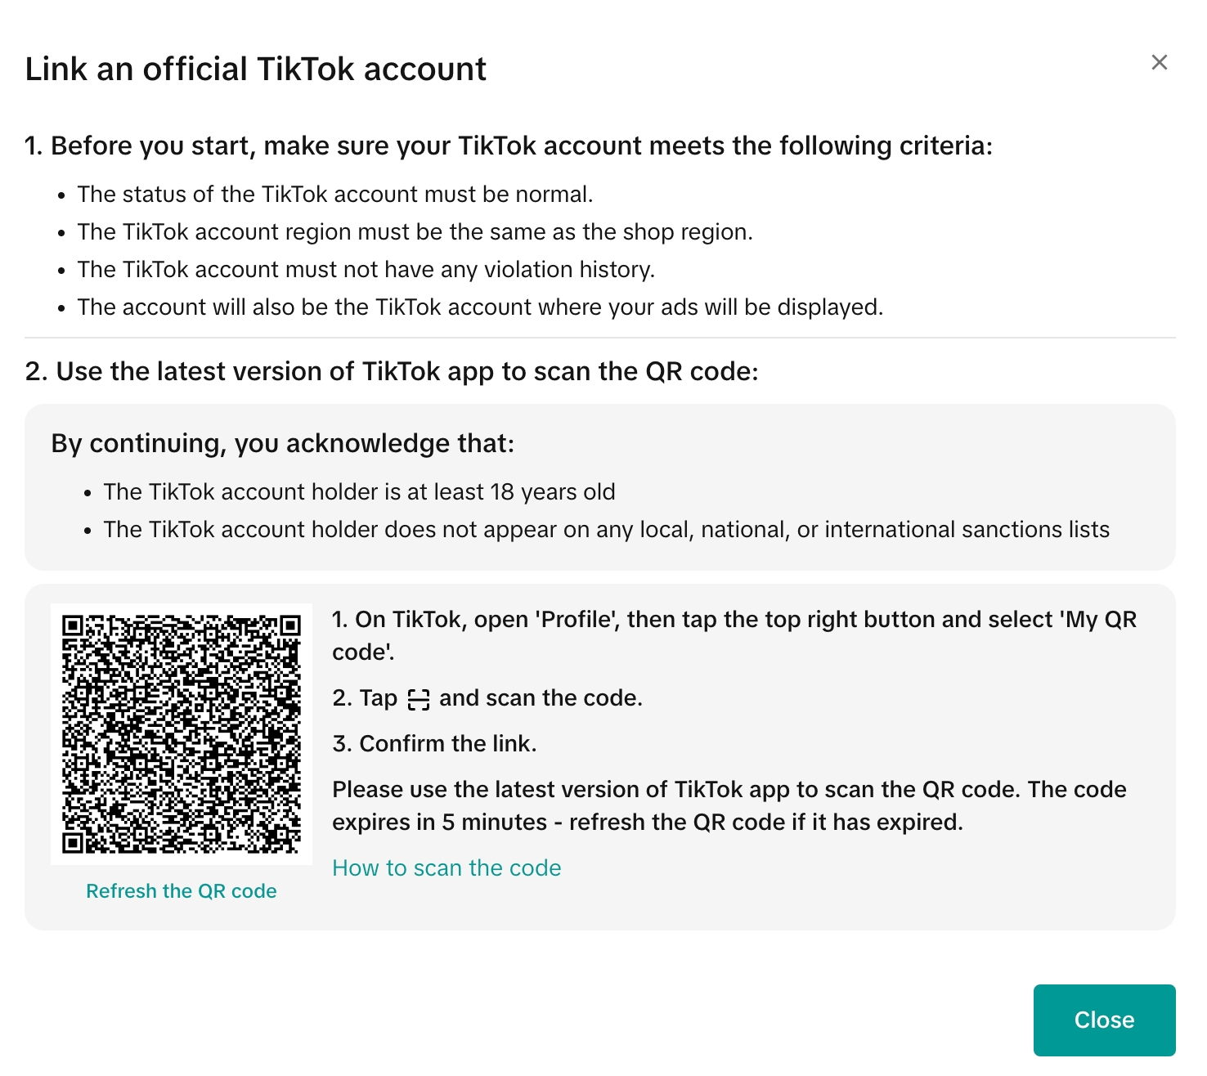Click the 'Before you start' criteria heading
The image size is (1207, 1076).
[x=509, y=146]
